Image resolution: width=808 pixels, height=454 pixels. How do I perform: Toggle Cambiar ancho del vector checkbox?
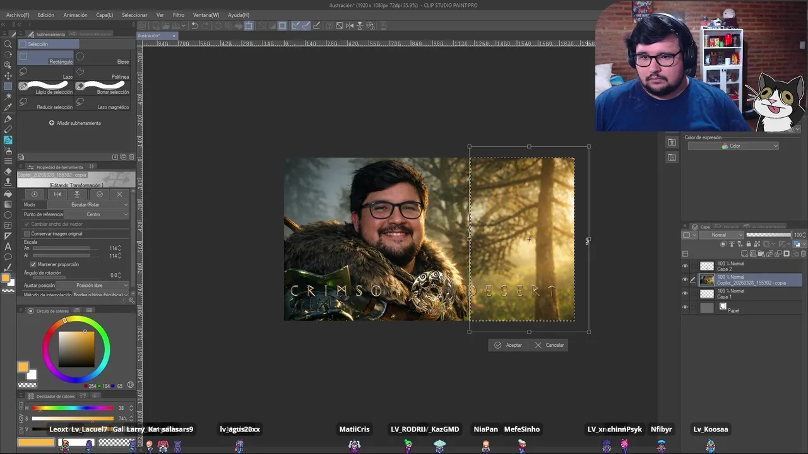click(27, 224)
